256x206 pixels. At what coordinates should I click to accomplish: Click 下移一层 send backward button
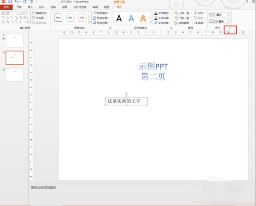click(x=182, y=18)
